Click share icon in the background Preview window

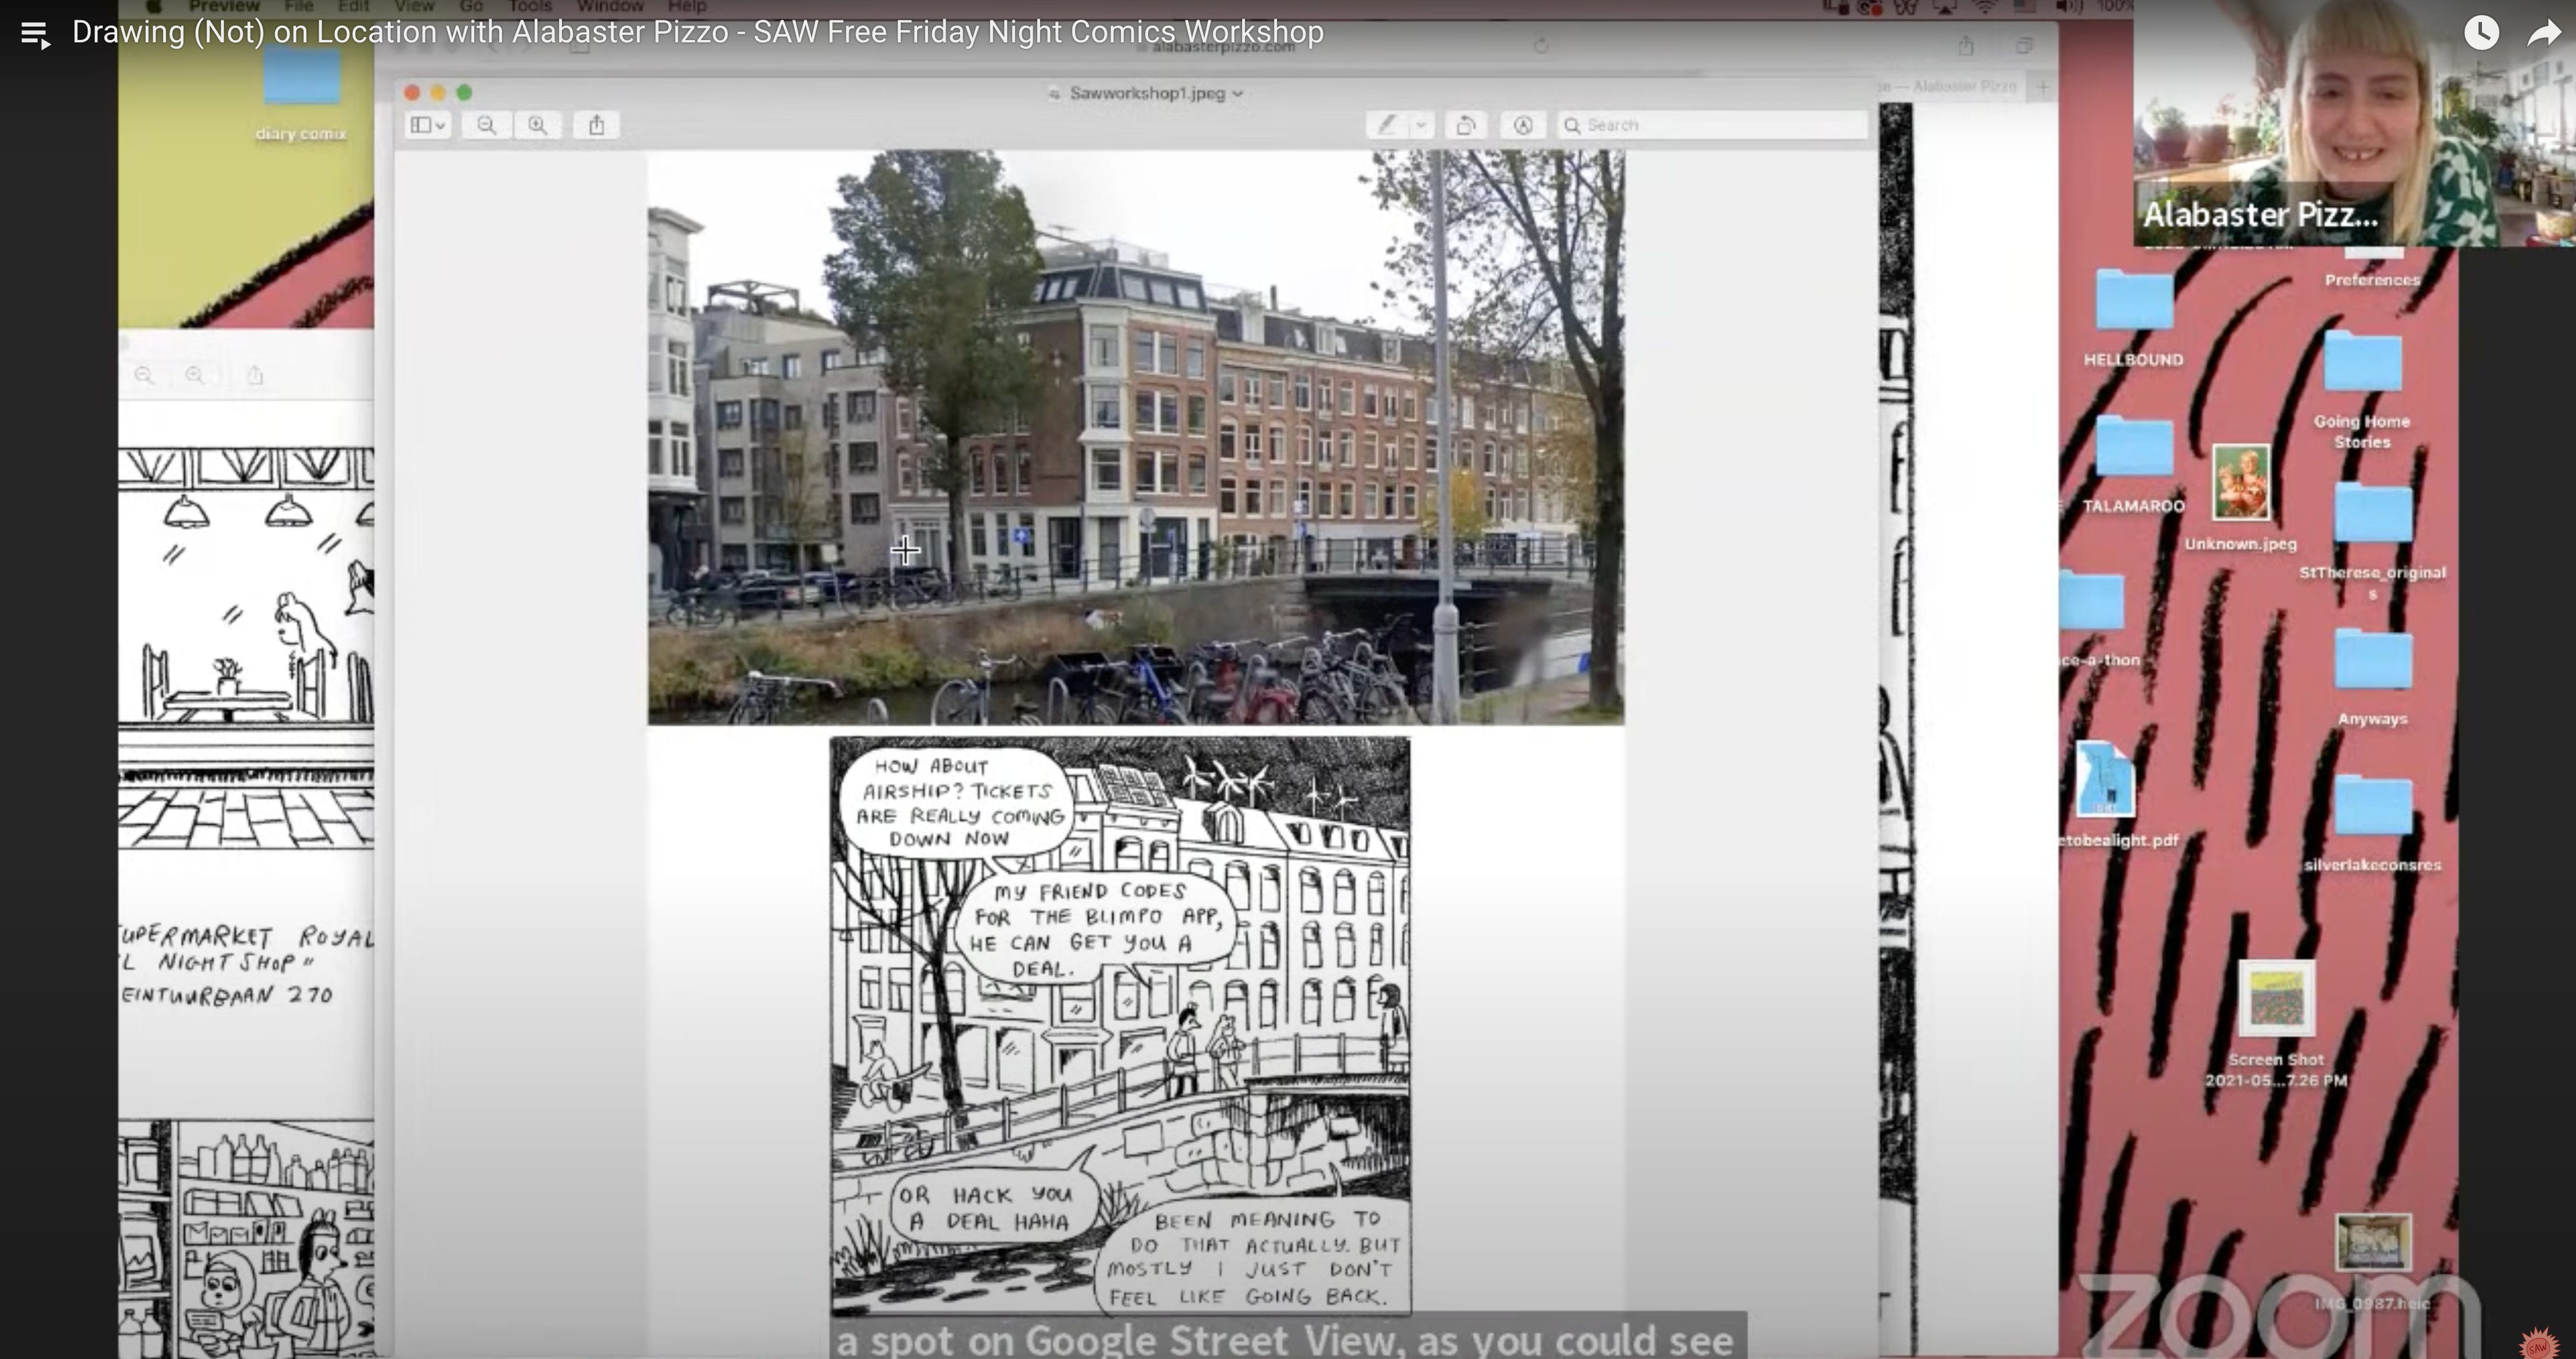click(255, 375)
